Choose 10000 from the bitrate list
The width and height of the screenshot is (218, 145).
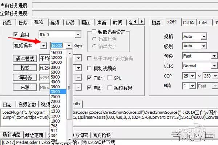[x=58, y=62]
